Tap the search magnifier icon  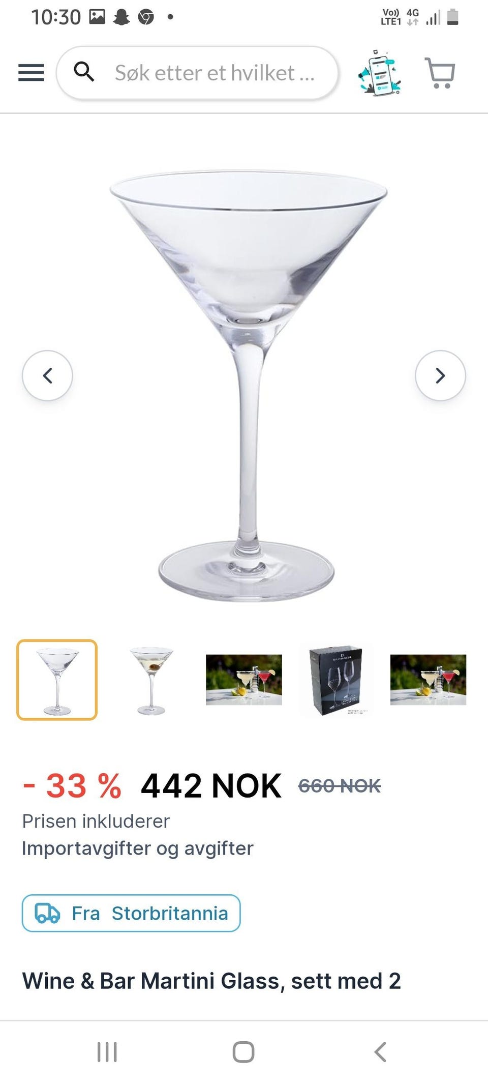pyautogui.click(x=84, y=72)
